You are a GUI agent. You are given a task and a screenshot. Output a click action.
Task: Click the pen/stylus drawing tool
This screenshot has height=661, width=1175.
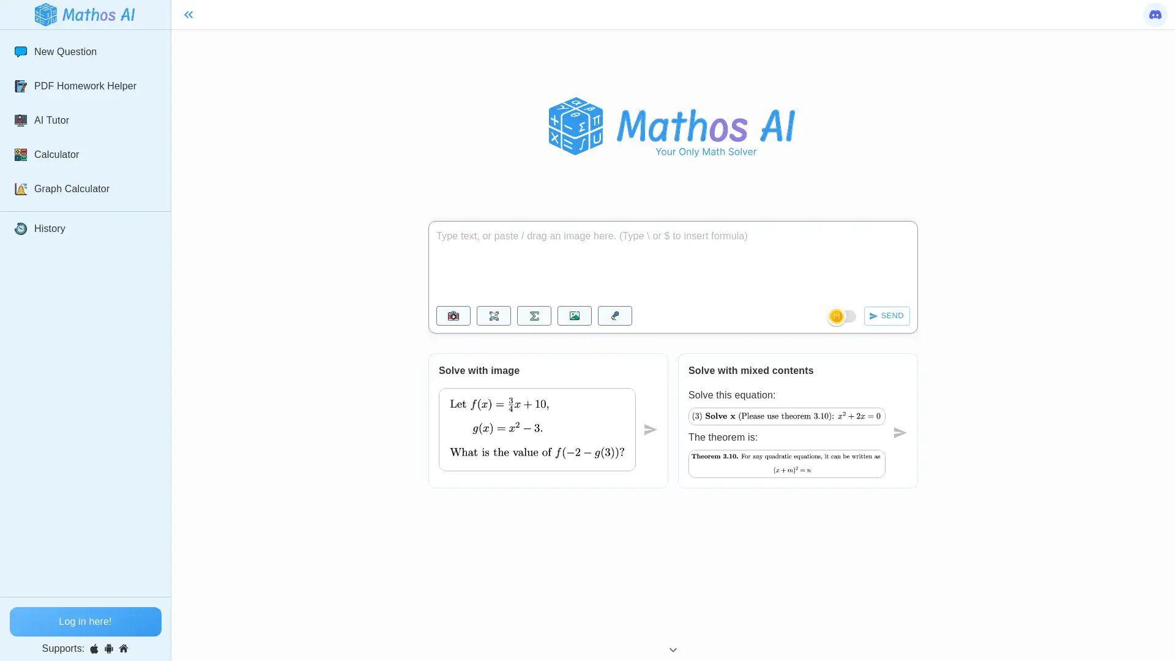[x=615, y=316]
